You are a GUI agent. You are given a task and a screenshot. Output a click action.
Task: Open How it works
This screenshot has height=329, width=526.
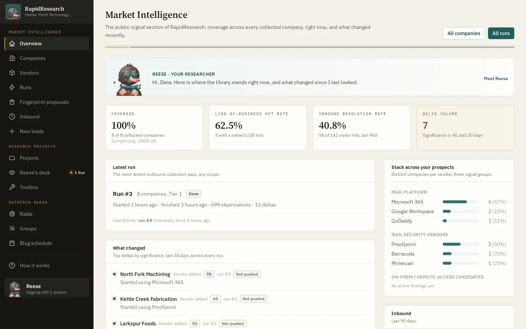click(x=47, y=265)
